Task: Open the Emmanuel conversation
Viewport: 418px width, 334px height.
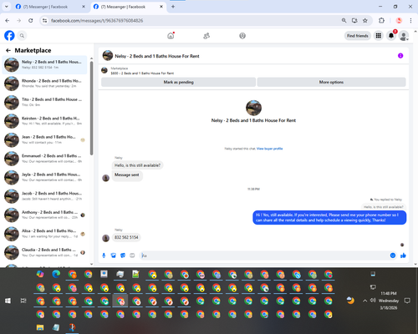Action: pos(45,159)
